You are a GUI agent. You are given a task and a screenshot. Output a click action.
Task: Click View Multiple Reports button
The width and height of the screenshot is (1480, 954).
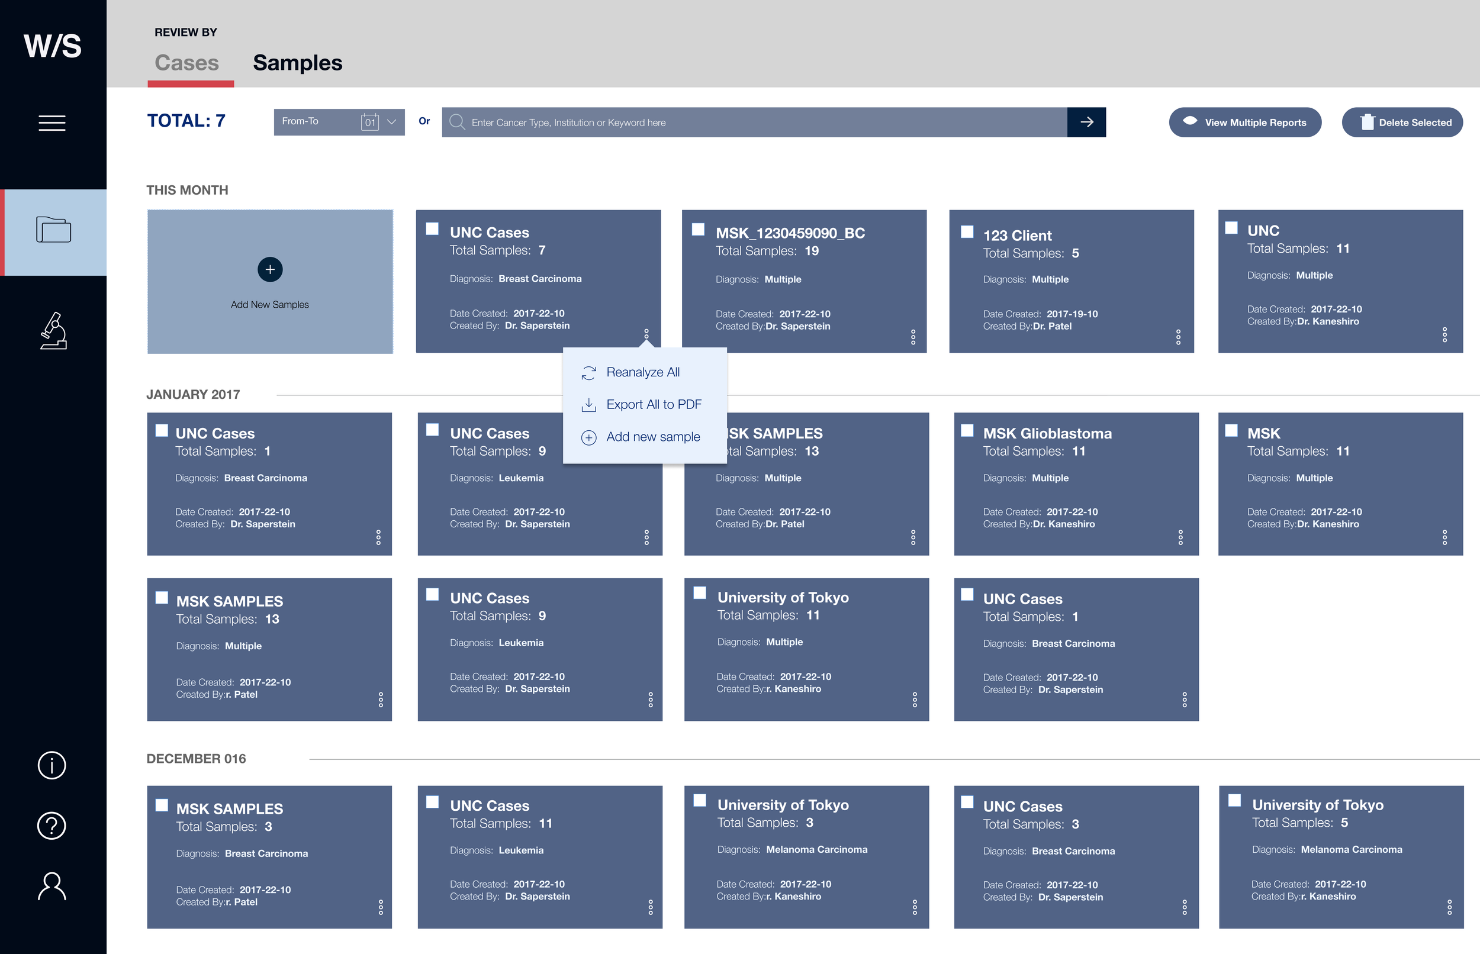tap(1244, 122)
